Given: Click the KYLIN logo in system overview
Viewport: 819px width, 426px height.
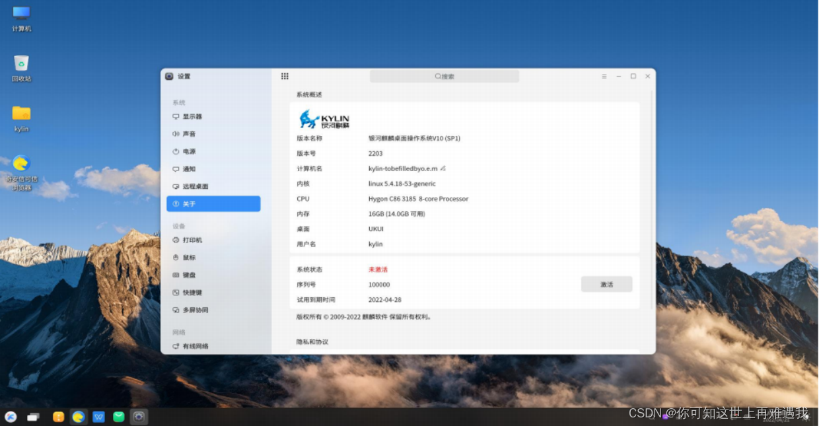Looking at the screenshot, I should coord(324,119).
